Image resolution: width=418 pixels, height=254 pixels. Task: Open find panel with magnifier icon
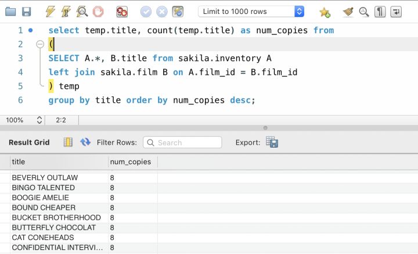364,12
